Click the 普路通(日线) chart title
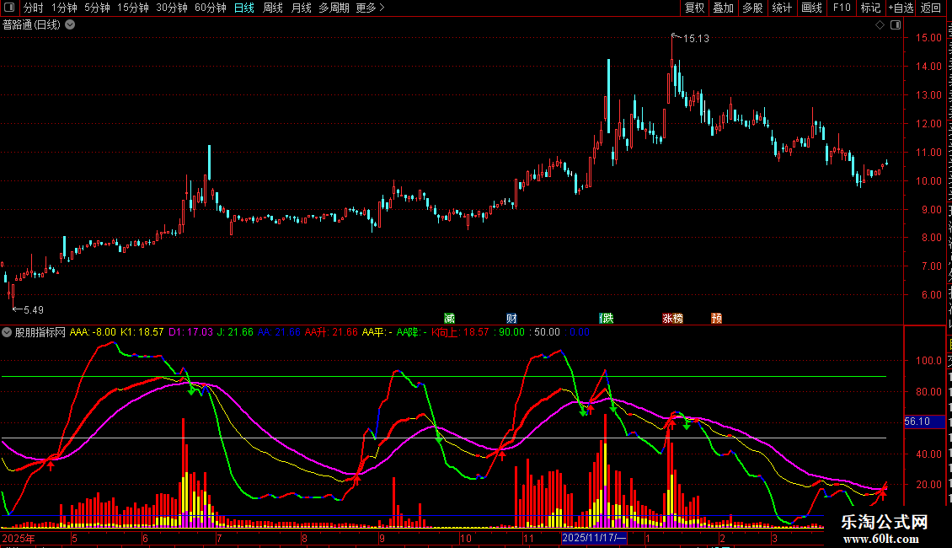952x548 pixels. (x=31, y=25)
